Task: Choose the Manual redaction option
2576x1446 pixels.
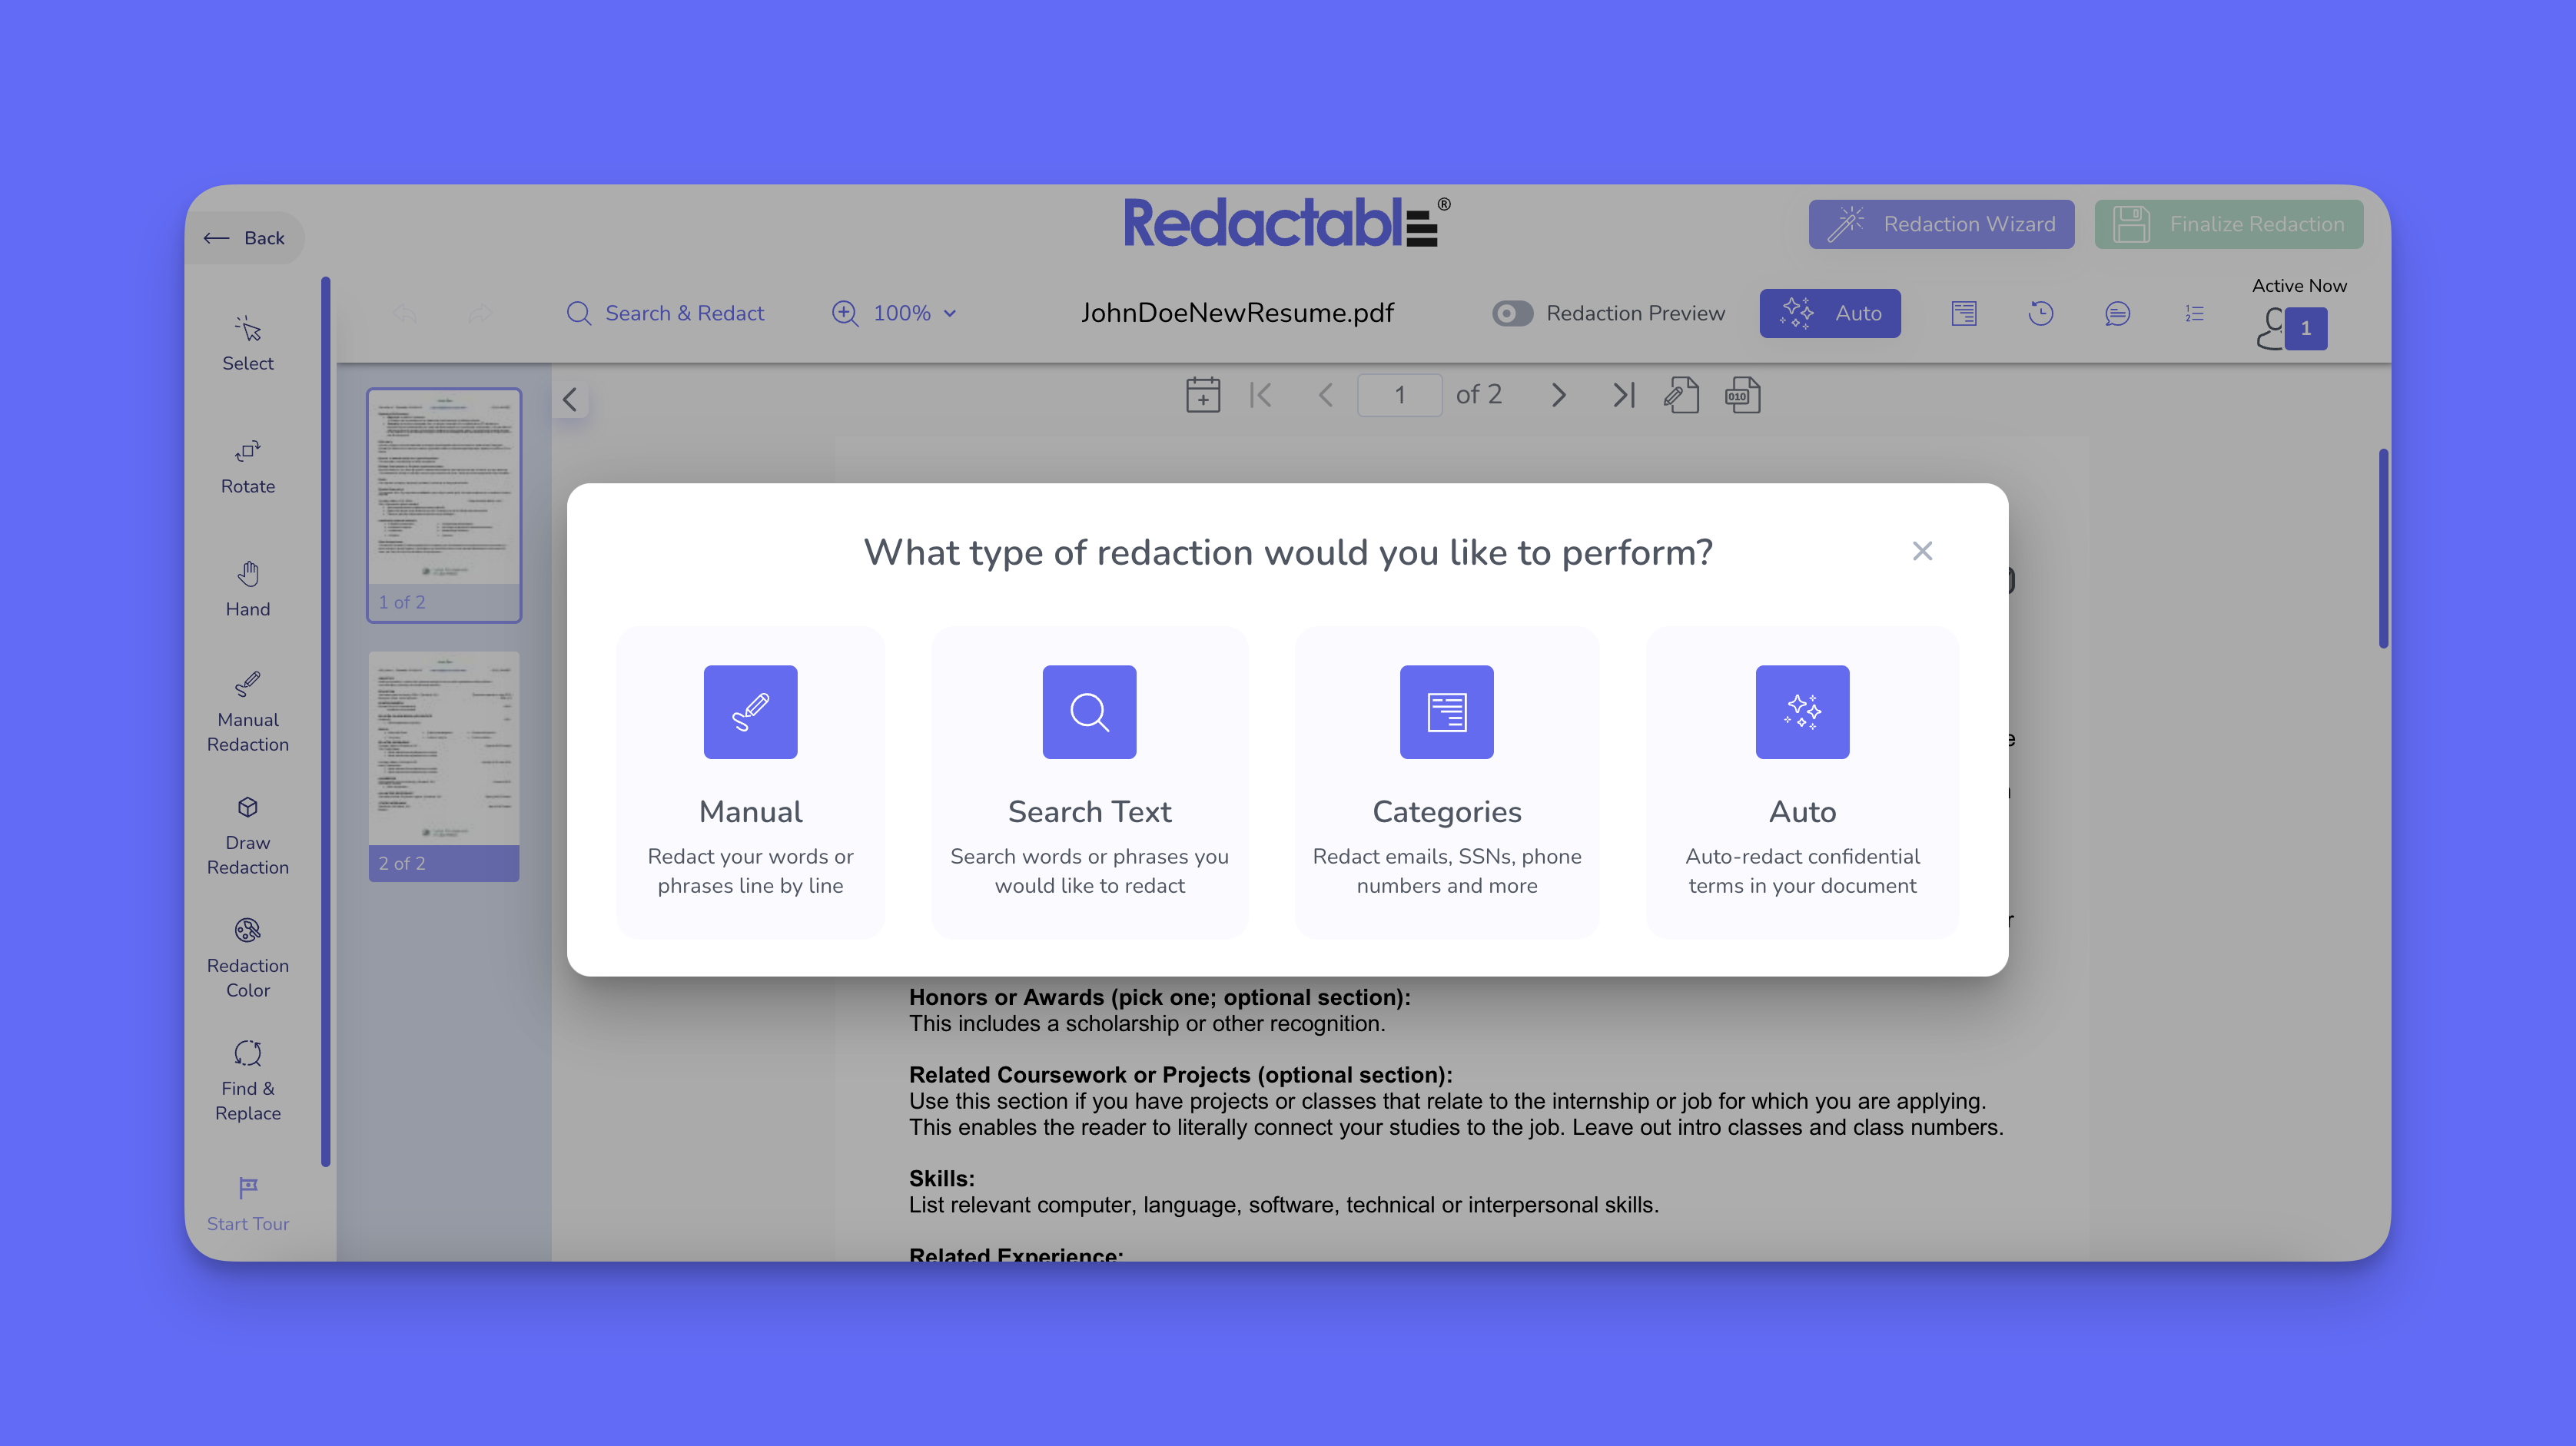Action: tap(750, 781)
